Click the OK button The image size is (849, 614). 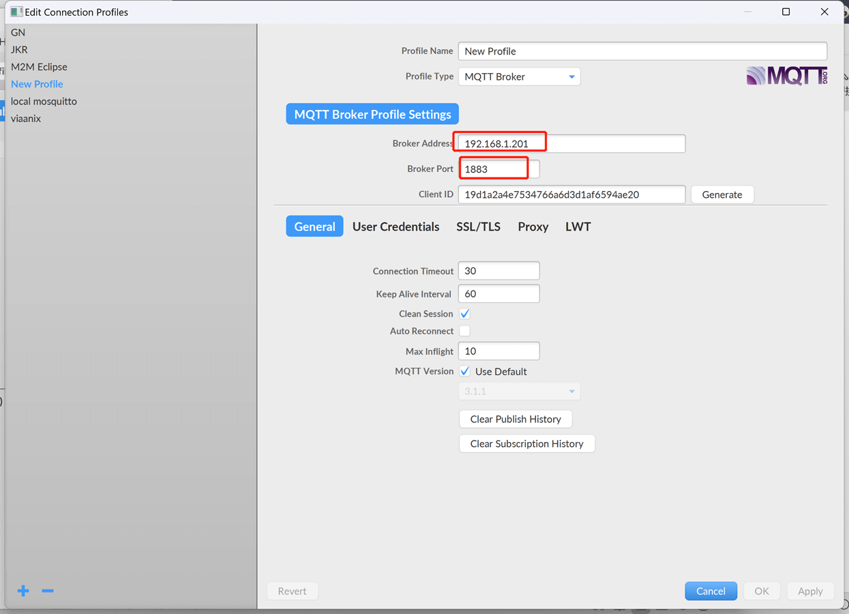pyautogui.click(x=762, y=591)
